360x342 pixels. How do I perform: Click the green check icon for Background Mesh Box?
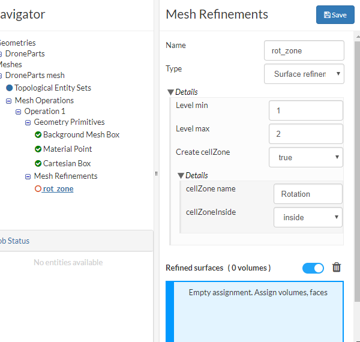[38, 135]
